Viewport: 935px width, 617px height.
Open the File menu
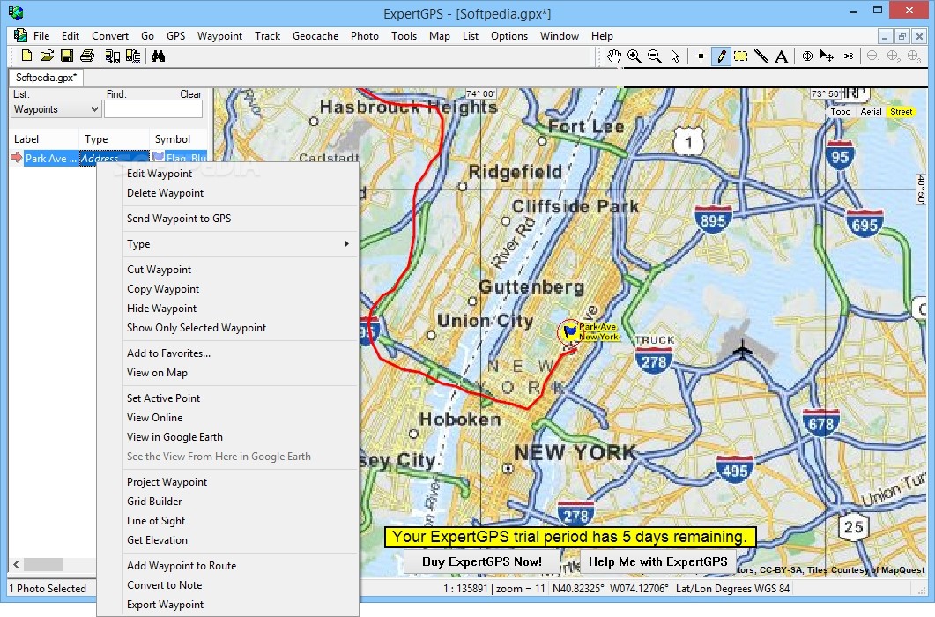[41, 36]
